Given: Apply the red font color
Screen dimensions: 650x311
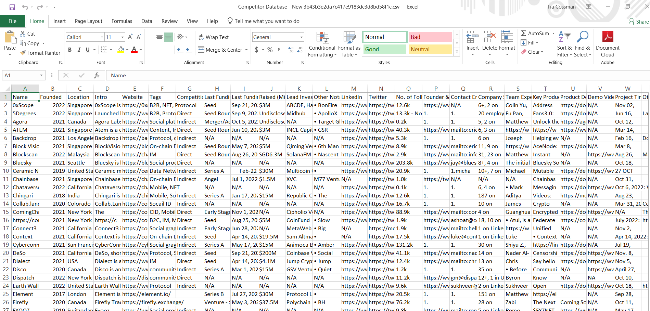Looking at the screenshot, I should click(x=134, y=50).
